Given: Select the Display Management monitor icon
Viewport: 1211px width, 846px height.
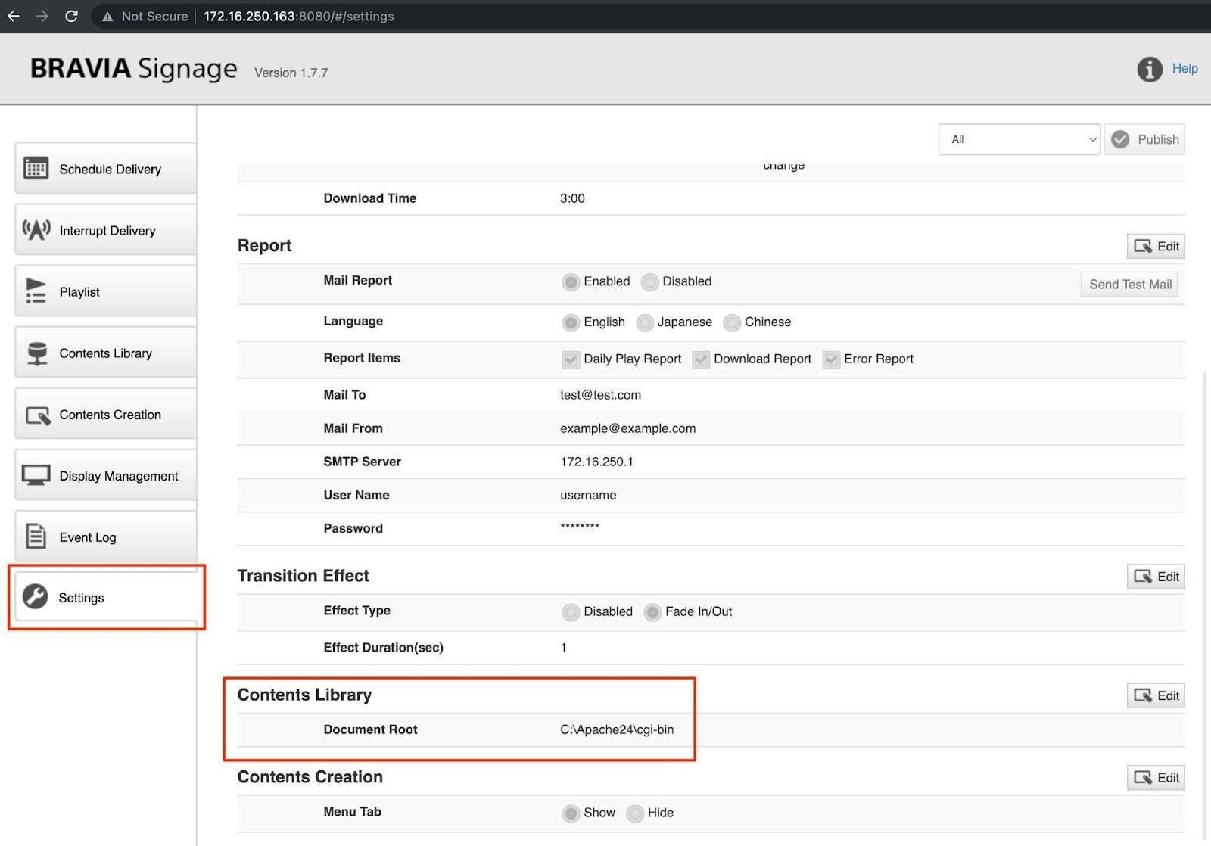Looking at the screenshot, I should coord(35,475).
